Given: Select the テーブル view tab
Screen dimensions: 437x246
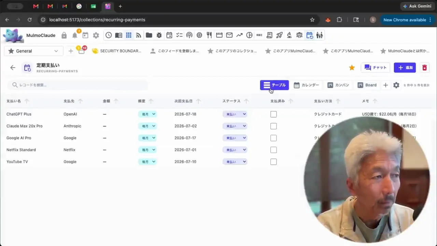Looking at the screenshot, I should coord(274,85).
